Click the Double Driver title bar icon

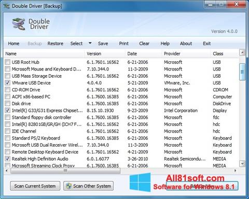click(x=6, y=6)
